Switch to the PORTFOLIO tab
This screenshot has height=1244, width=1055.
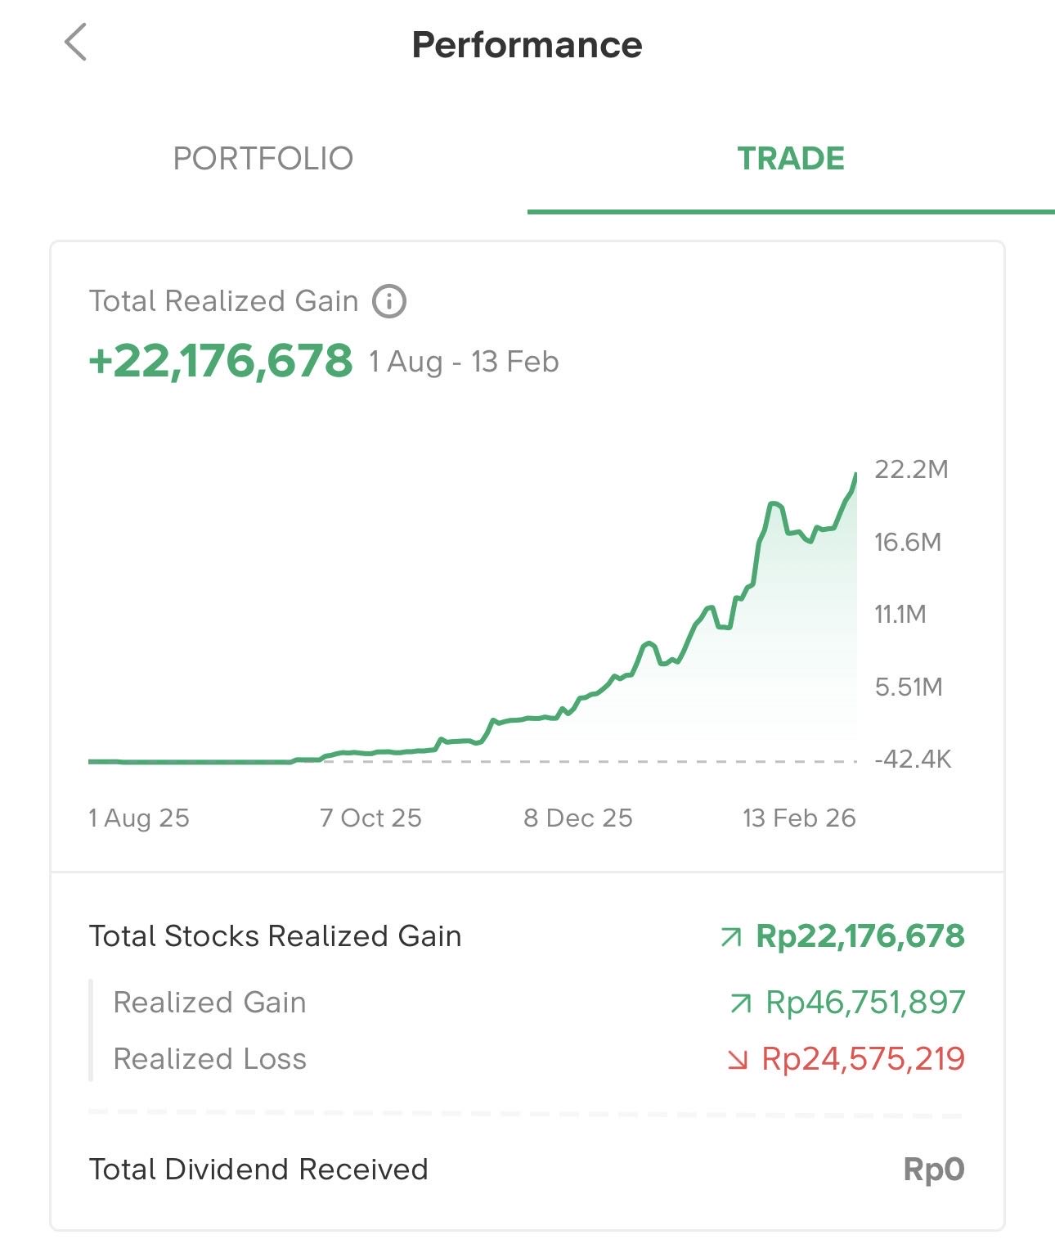263,159
